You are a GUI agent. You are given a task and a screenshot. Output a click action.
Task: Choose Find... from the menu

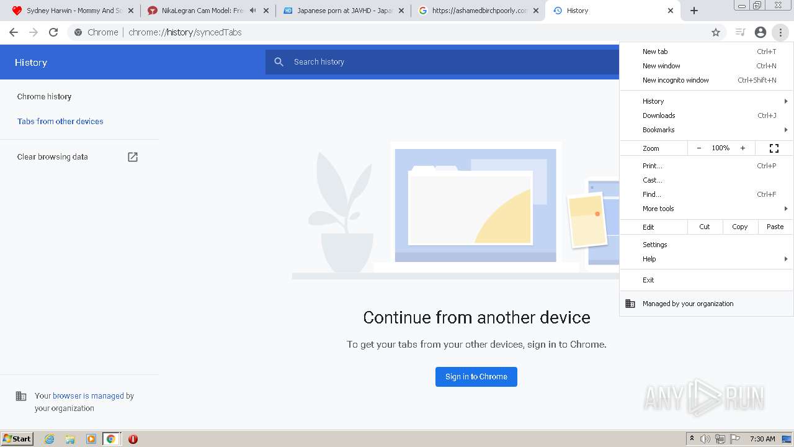pyautogui.click(x=706, y=194)
